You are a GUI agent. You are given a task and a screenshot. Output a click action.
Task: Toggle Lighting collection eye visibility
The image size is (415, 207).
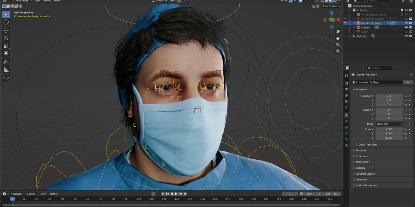point(406,36)
